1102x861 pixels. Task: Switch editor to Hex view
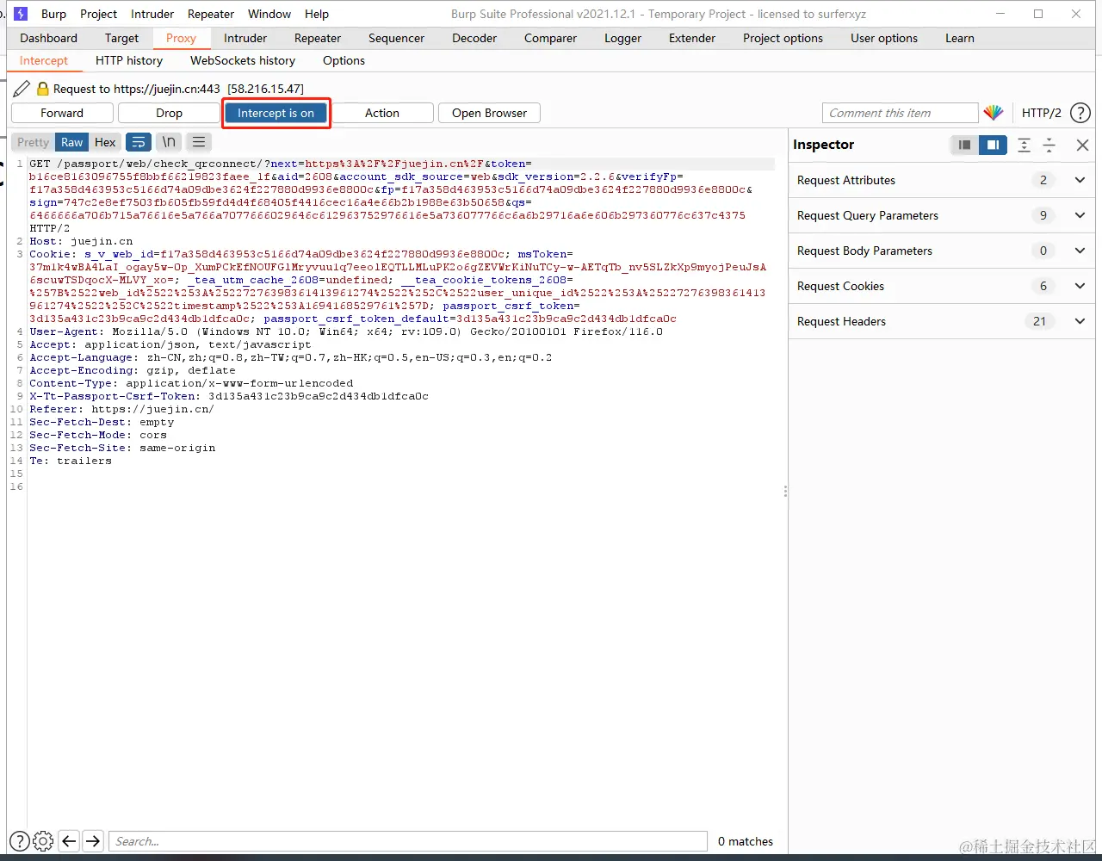[x=105, y=142]
